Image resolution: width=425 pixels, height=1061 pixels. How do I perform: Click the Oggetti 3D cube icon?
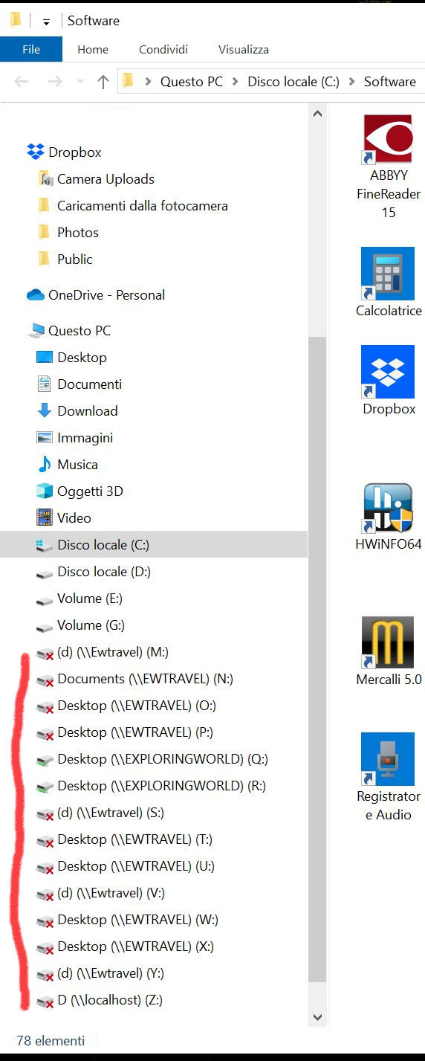[45, 491]
